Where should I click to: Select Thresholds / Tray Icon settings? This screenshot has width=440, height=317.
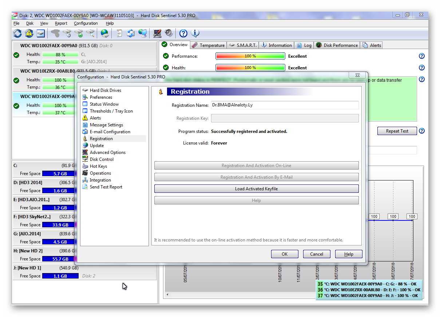pos(111,111)
